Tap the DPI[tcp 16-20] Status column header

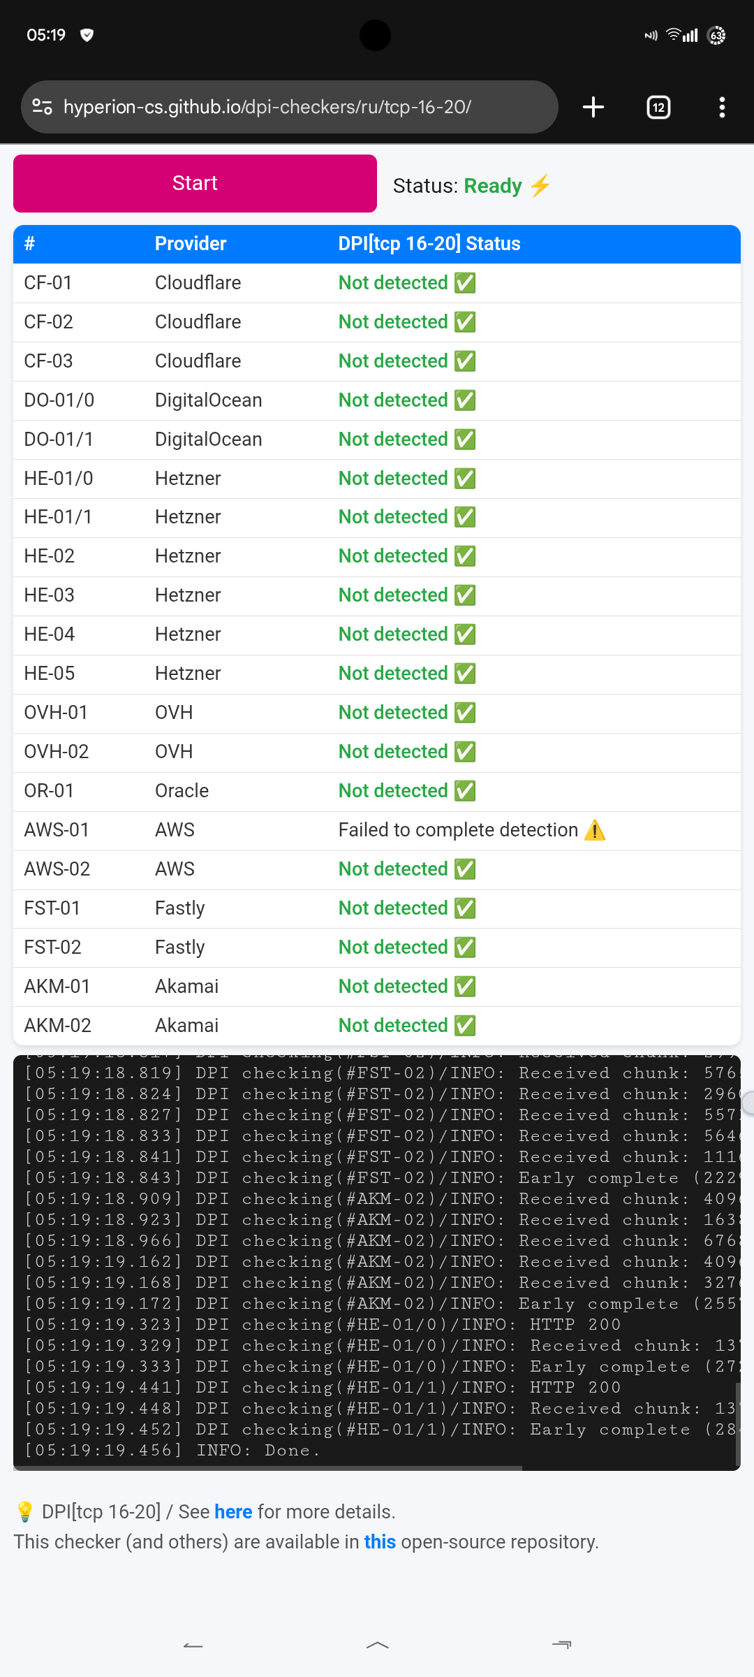point(429,244)
